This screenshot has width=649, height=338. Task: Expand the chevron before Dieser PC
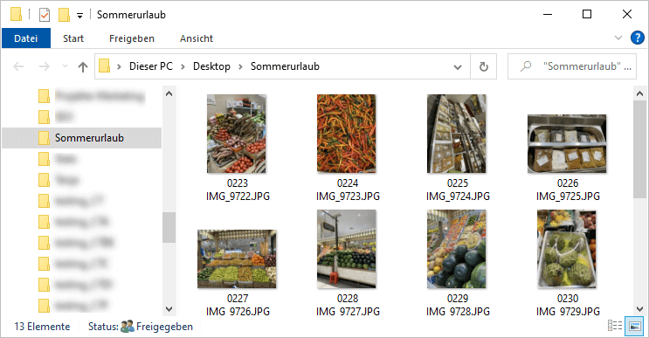point(119,66)
